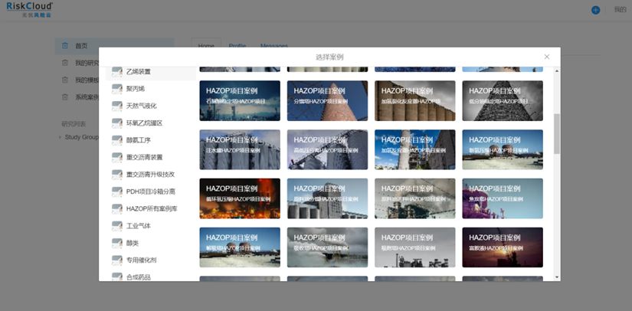This screenshot has width=632, height=311.
Task: Open the 我的 menu in top bar
Action: tap(620, 10)
